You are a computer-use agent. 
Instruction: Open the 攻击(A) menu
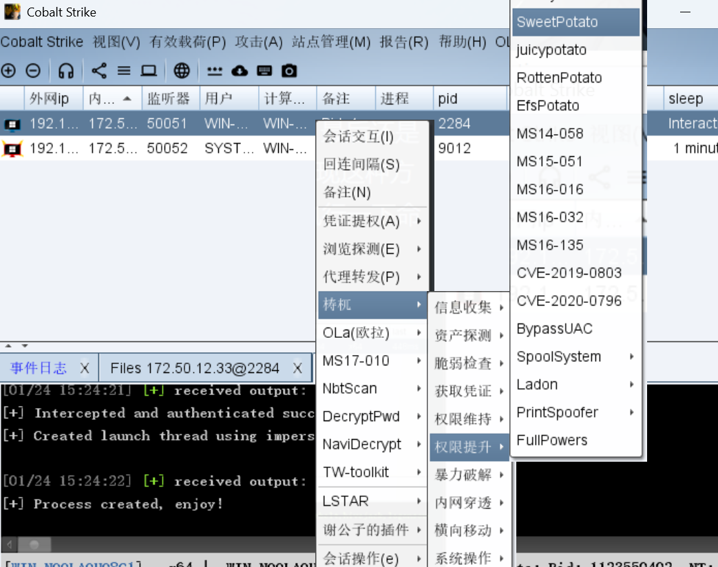(x=259, y=42)
